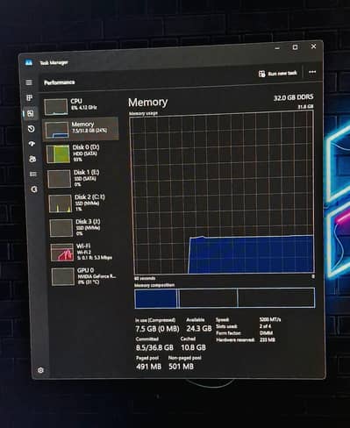
Task: Click the 7.5 GB (0 MB) in-use value
Action: (157, 329)
